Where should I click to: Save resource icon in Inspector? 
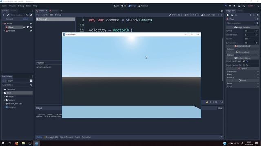[x=237, y=15]
